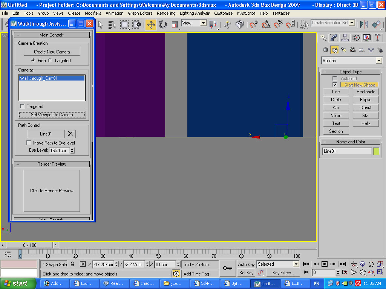Click the Line01 object color swatch
The width and height of the screenshot is (386, 289).
[x=376, y=151]
